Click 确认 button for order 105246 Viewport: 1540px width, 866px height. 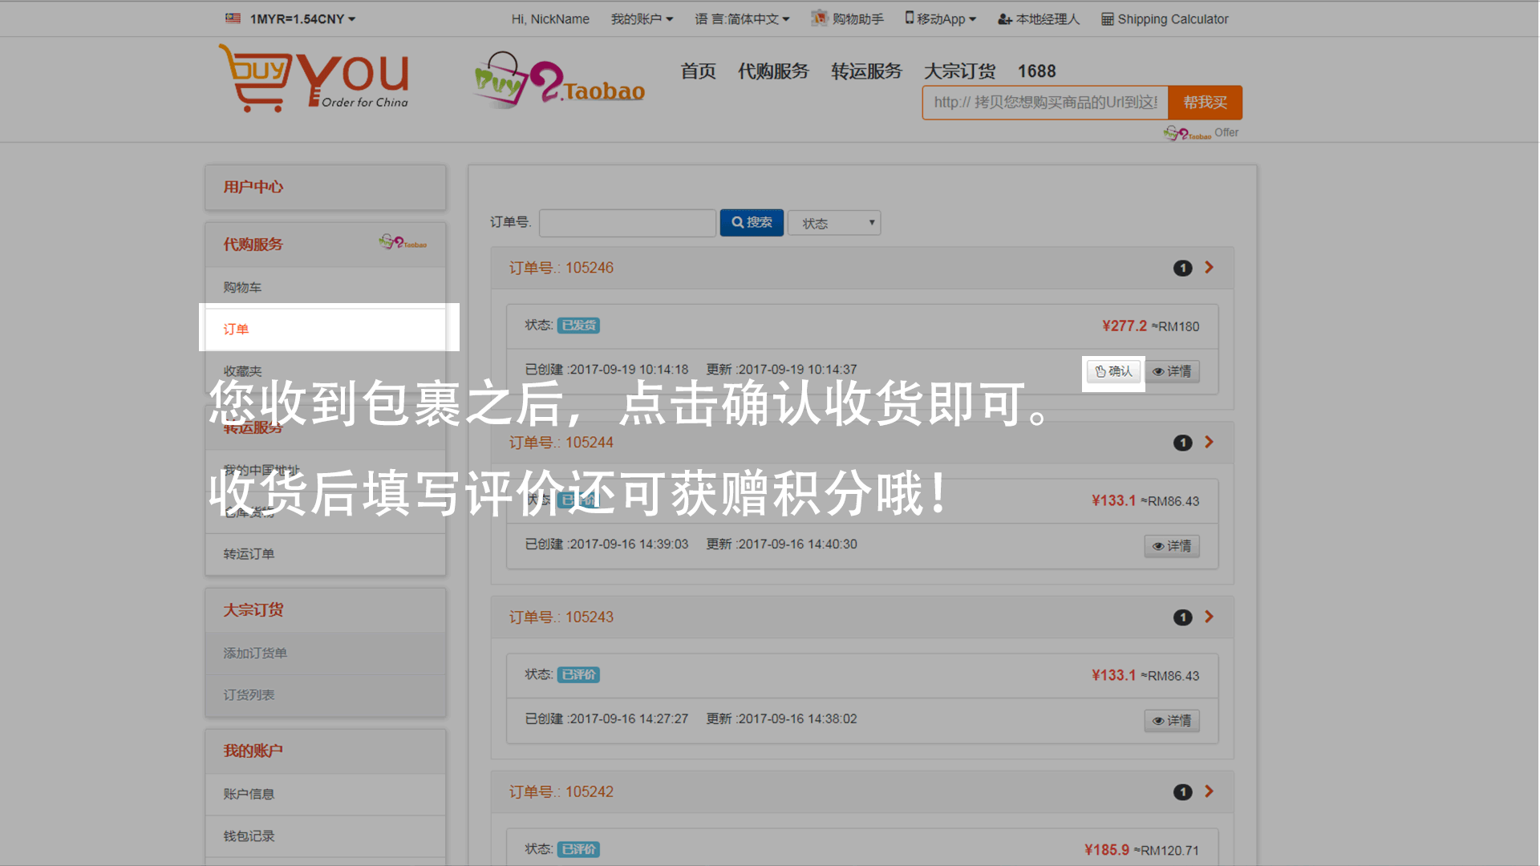coord(1113,371)
